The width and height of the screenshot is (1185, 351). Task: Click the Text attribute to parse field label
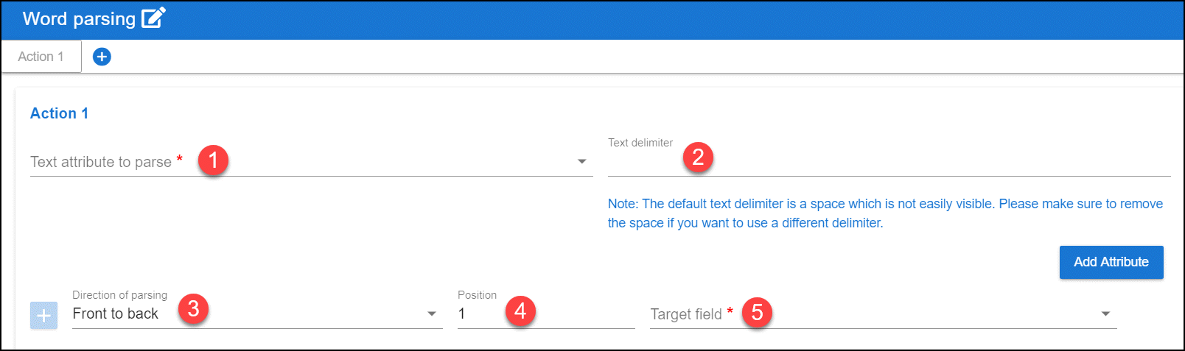tap(101, 162)
